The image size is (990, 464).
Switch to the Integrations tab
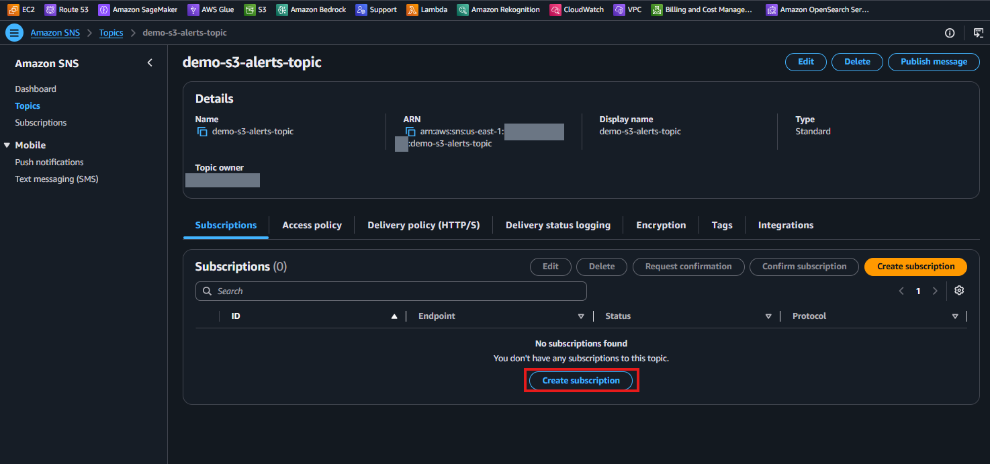click(x=786, y=225)
